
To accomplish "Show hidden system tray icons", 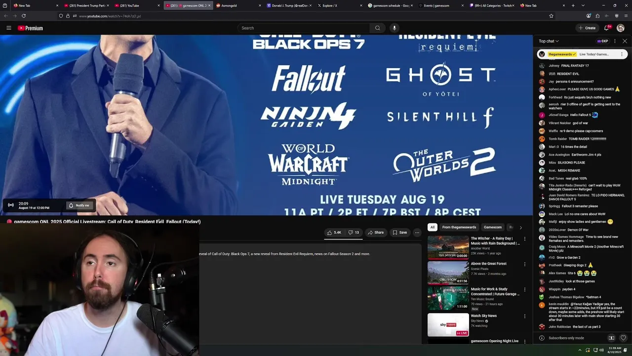I will click(x=580, y=350).
